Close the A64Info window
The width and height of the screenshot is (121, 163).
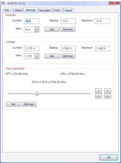pos(114,3)
